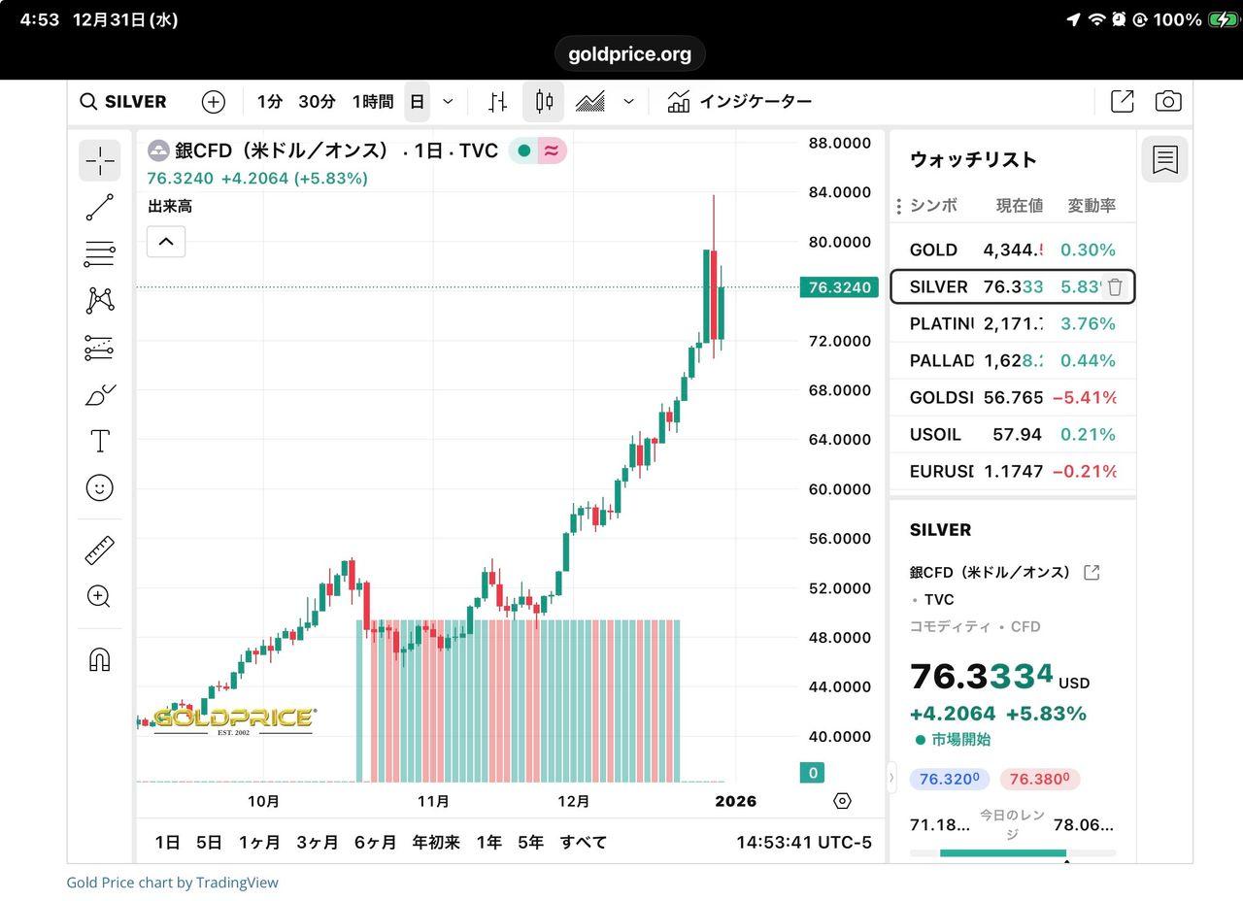Open the emoji sticker tool
This screenshot has width=1243, height=901.
pyautogui.click(x=99, y=487)
